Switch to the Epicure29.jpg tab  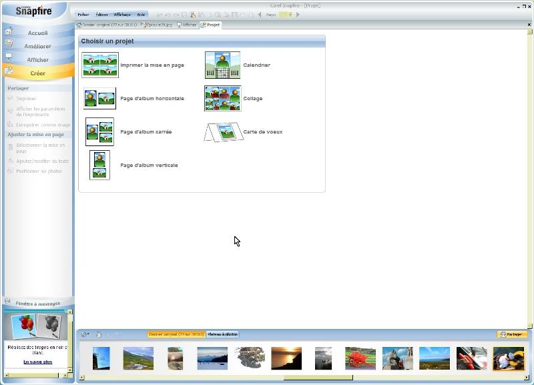click(157, 25)
